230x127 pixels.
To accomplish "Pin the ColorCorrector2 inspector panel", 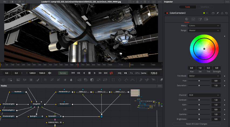I will [218, 13].
